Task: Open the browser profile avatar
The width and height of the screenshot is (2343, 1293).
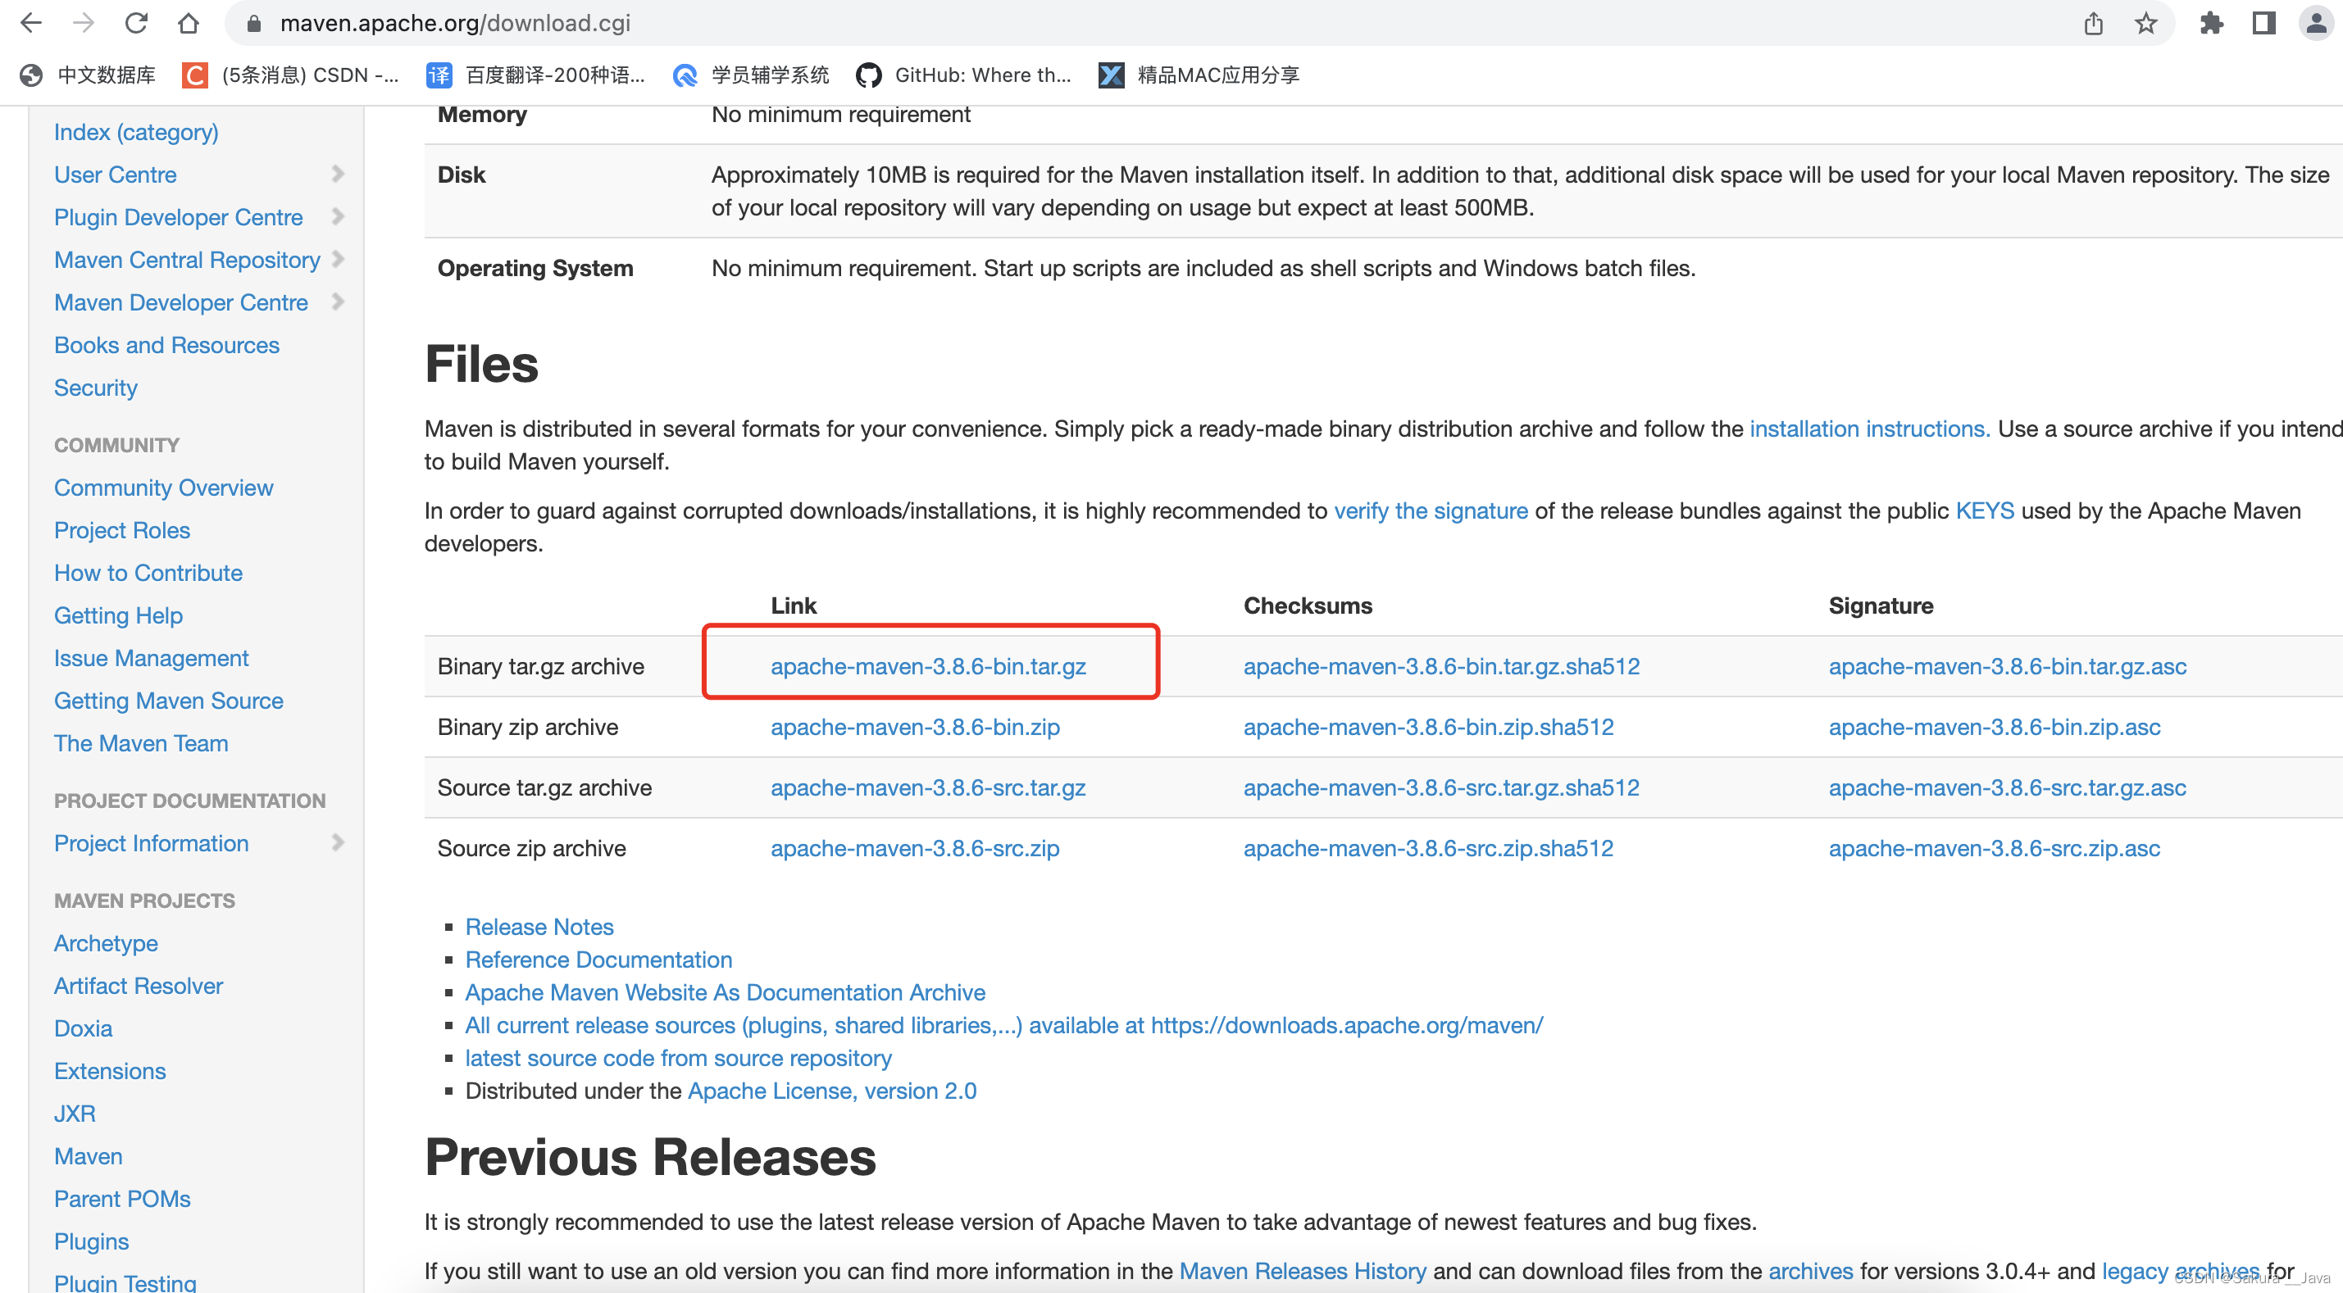Action: tap(2316, 23)
